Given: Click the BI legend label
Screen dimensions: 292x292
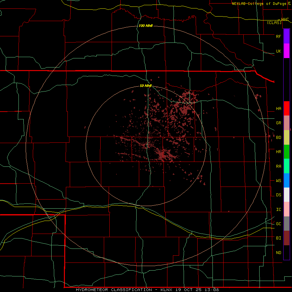Looking at the screenshot, I should point(278,238).
